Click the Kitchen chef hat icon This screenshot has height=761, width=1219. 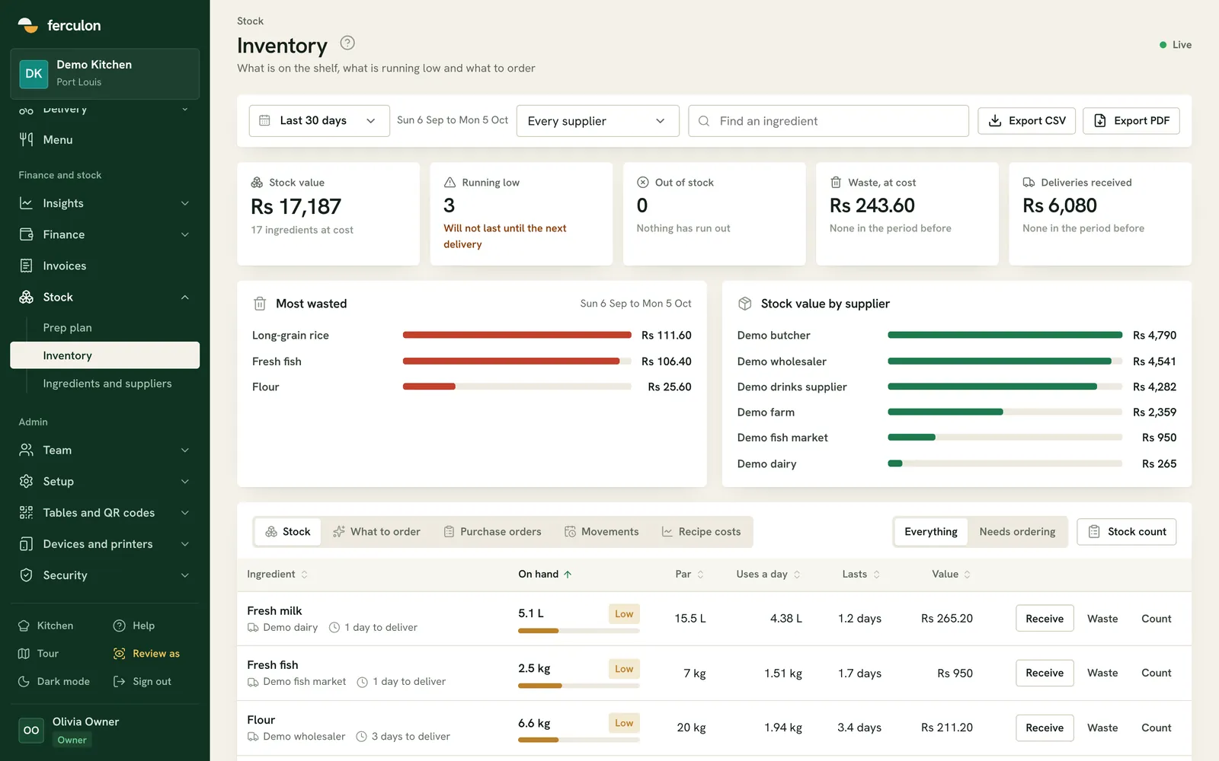pos(24,626)
